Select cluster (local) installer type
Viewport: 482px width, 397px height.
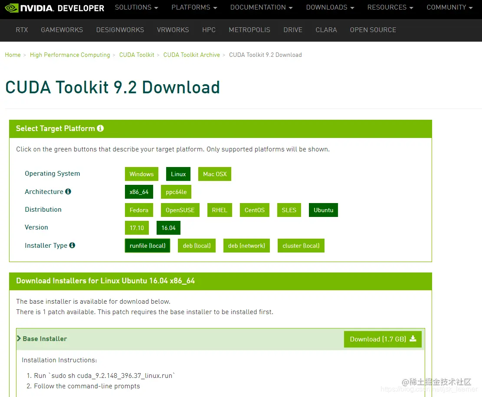tap(301, 246)
